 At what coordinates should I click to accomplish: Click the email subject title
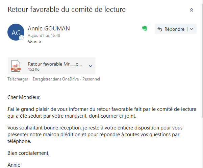67,9
